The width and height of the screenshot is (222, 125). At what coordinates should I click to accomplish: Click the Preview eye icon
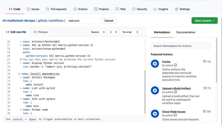tap(35, 32)
